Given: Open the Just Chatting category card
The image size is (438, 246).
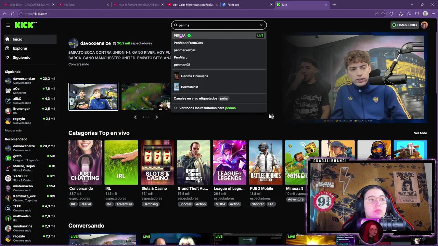Looking at the screenshot, I should 85,163.
